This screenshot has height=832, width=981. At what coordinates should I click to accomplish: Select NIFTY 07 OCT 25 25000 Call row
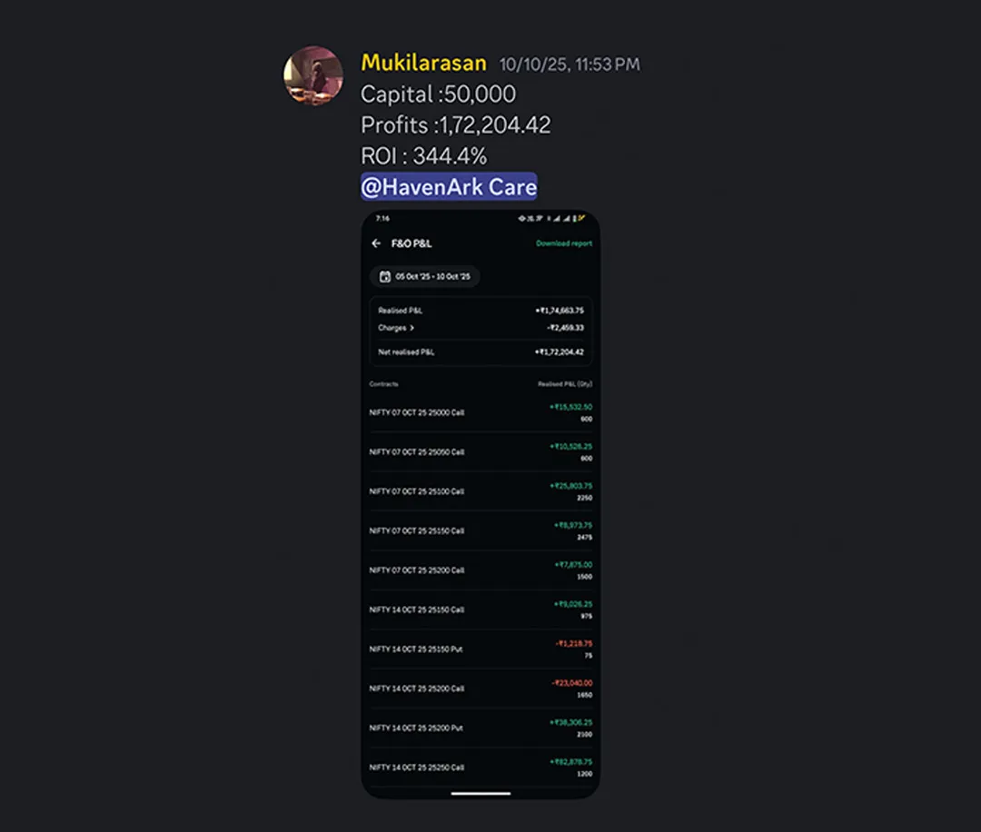(481, 412)
